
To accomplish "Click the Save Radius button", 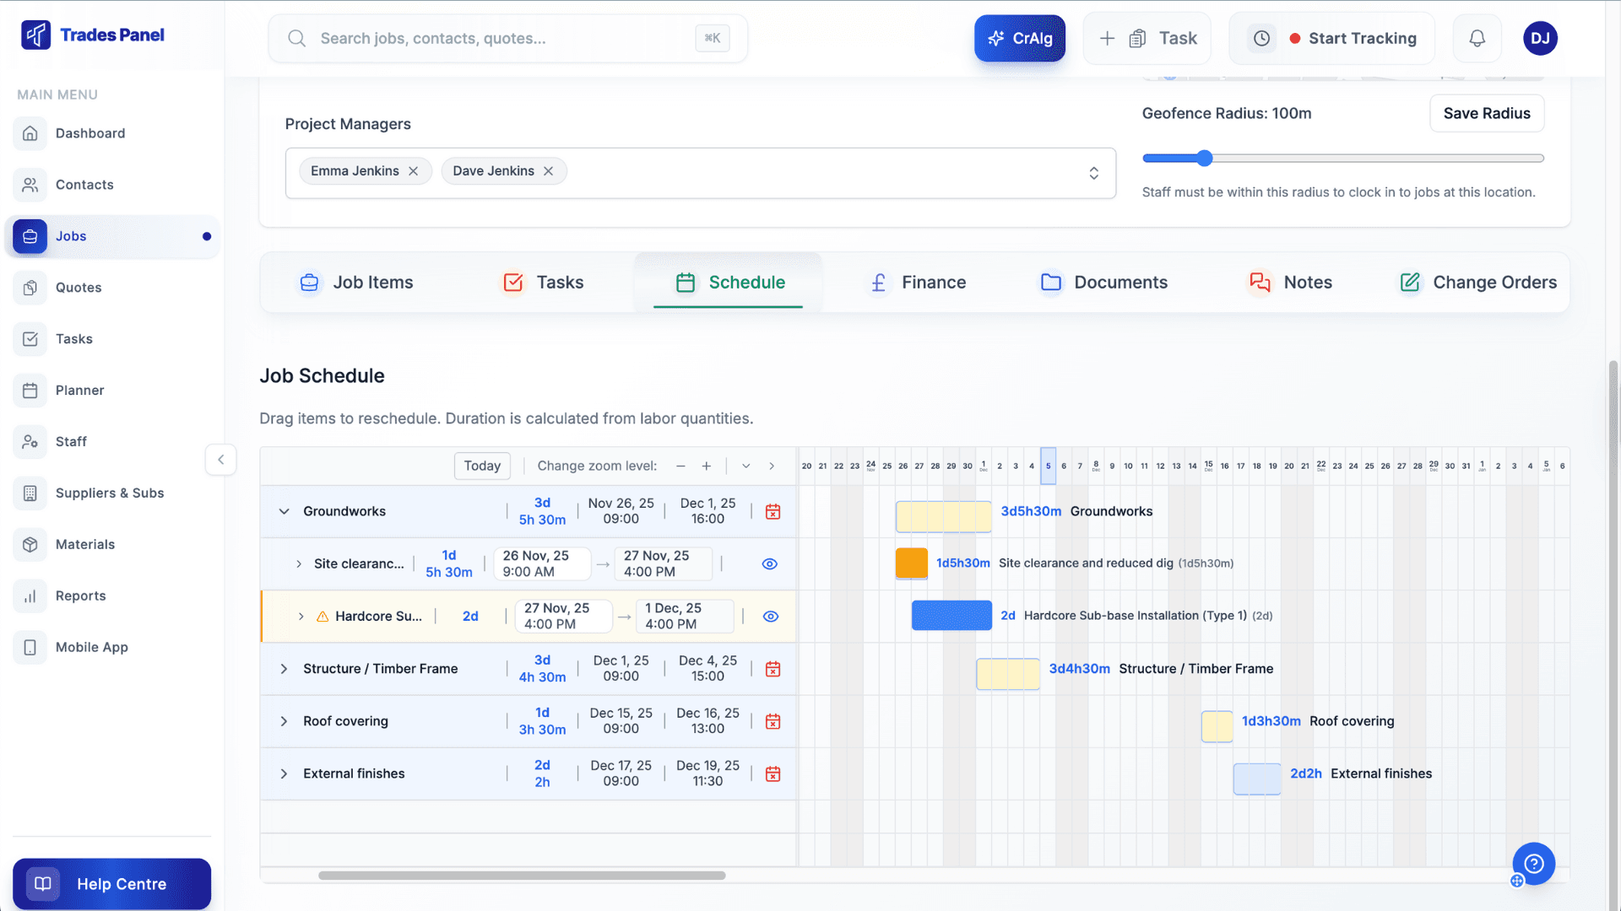I will pos(1486,113).
